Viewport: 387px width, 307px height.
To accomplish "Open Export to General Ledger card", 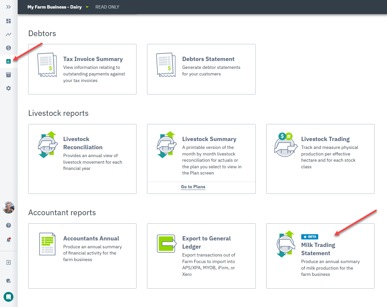I will point(201,256).
